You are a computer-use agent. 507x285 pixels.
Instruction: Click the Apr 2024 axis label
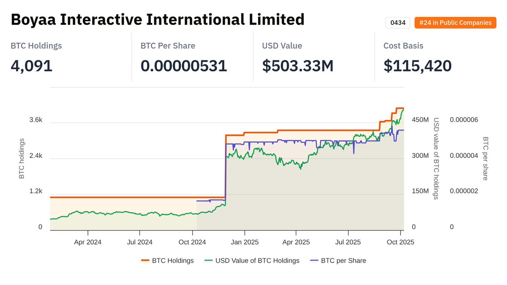click(88, 242)
